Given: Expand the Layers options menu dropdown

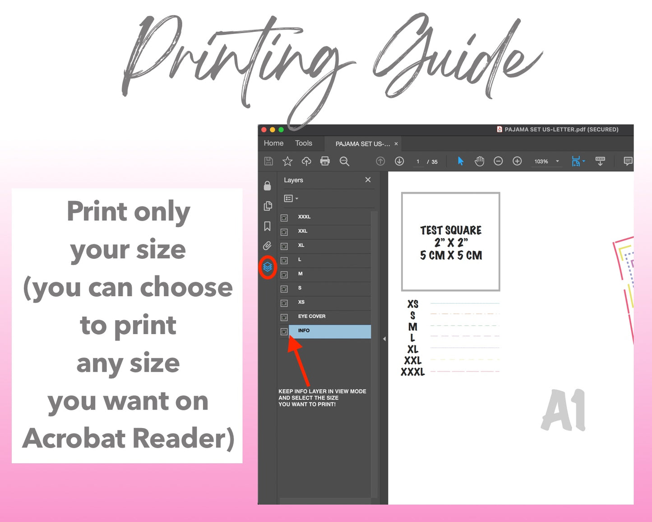Looking at the screenshot, I should tap(291, 198).
